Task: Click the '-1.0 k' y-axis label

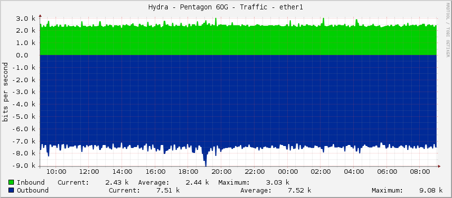Action: [x=24, y=68]
